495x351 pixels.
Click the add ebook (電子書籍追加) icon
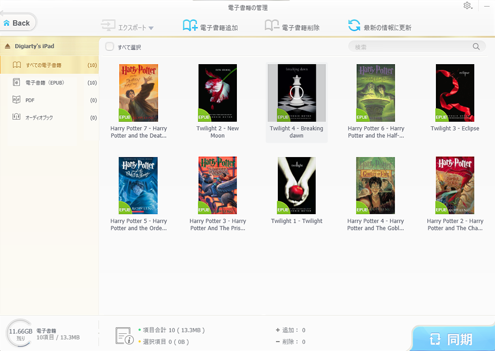tap(190, 26)
